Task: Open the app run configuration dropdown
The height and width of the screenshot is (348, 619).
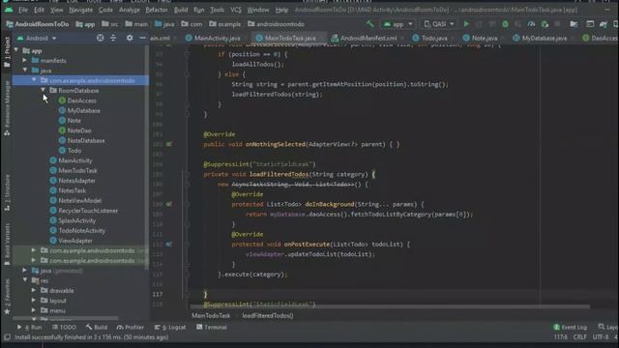Action: 398,24
